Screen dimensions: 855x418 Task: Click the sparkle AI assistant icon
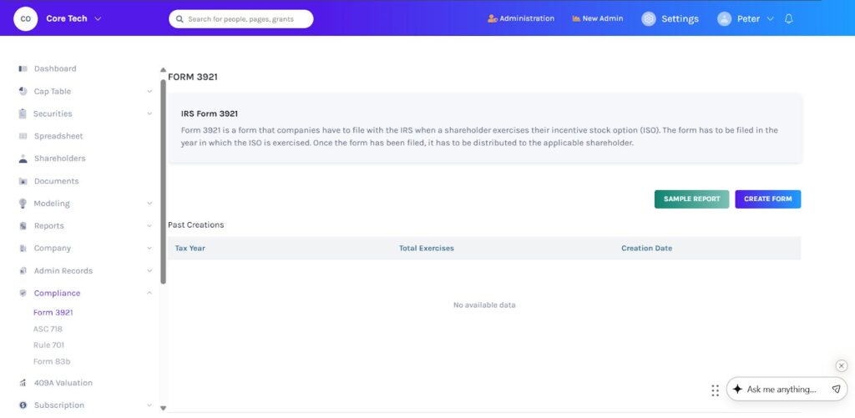coord(738,389)
